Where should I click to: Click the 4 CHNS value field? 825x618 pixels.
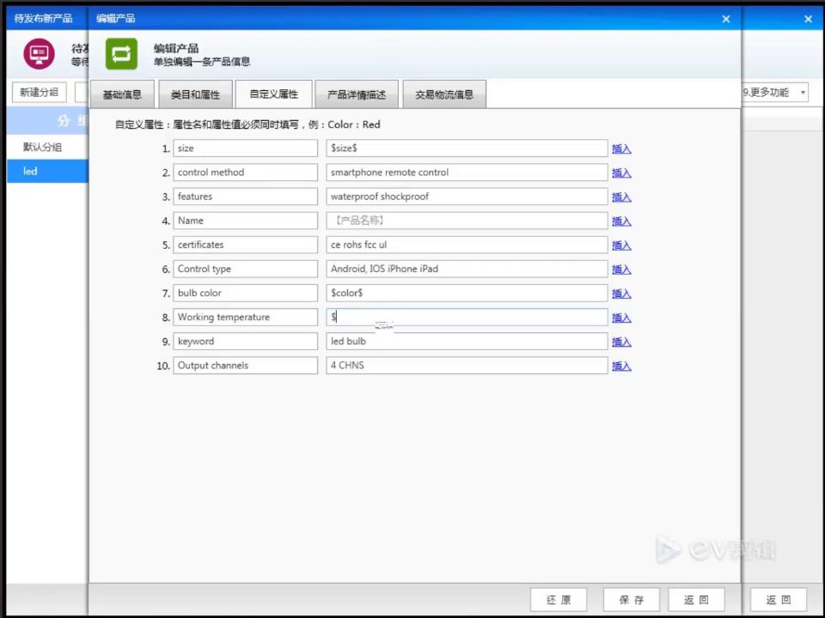[467, 366]
